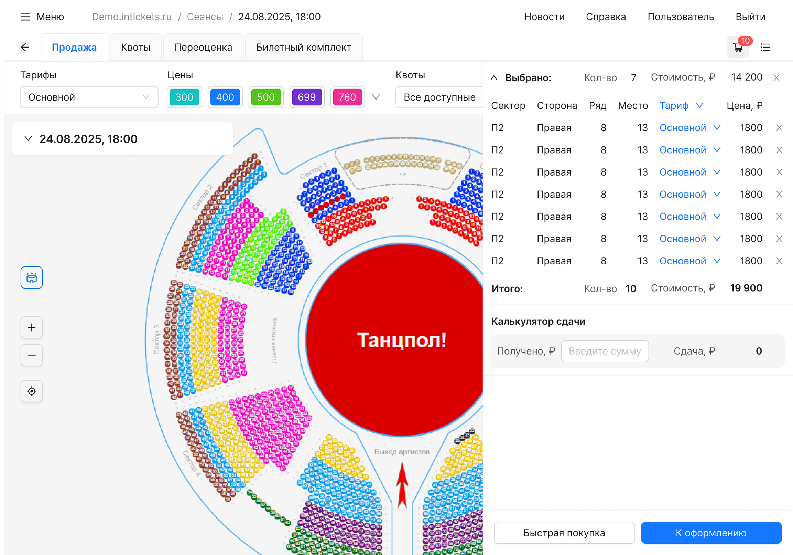Zoom out the seating map with minus button
Image resolution: width=793 pixels, height=555 pixels.
[x=31, y=355]
